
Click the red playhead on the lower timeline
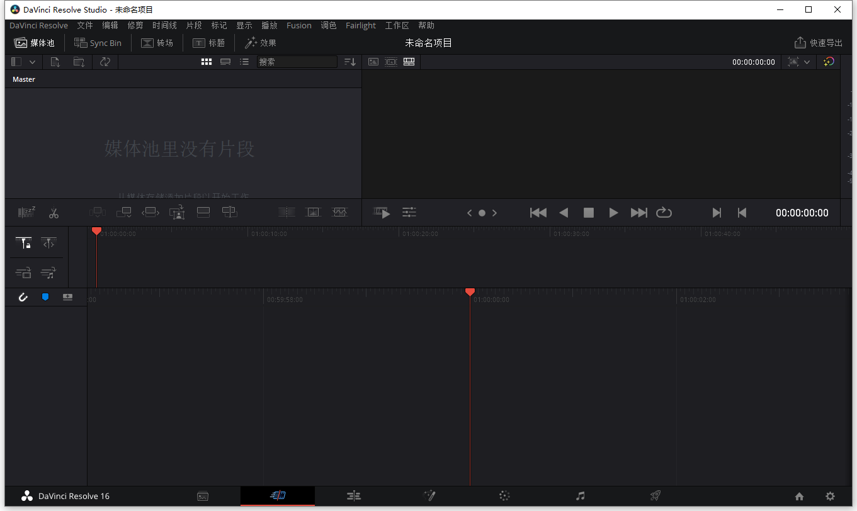pos(470,292)
